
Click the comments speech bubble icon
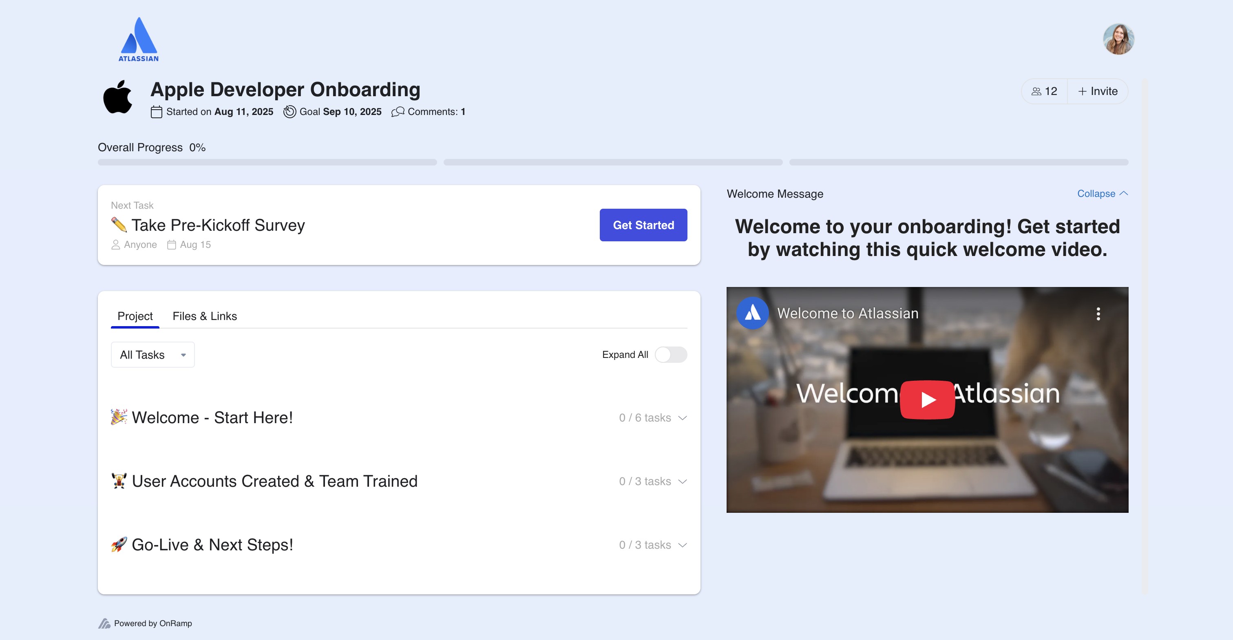397,112
